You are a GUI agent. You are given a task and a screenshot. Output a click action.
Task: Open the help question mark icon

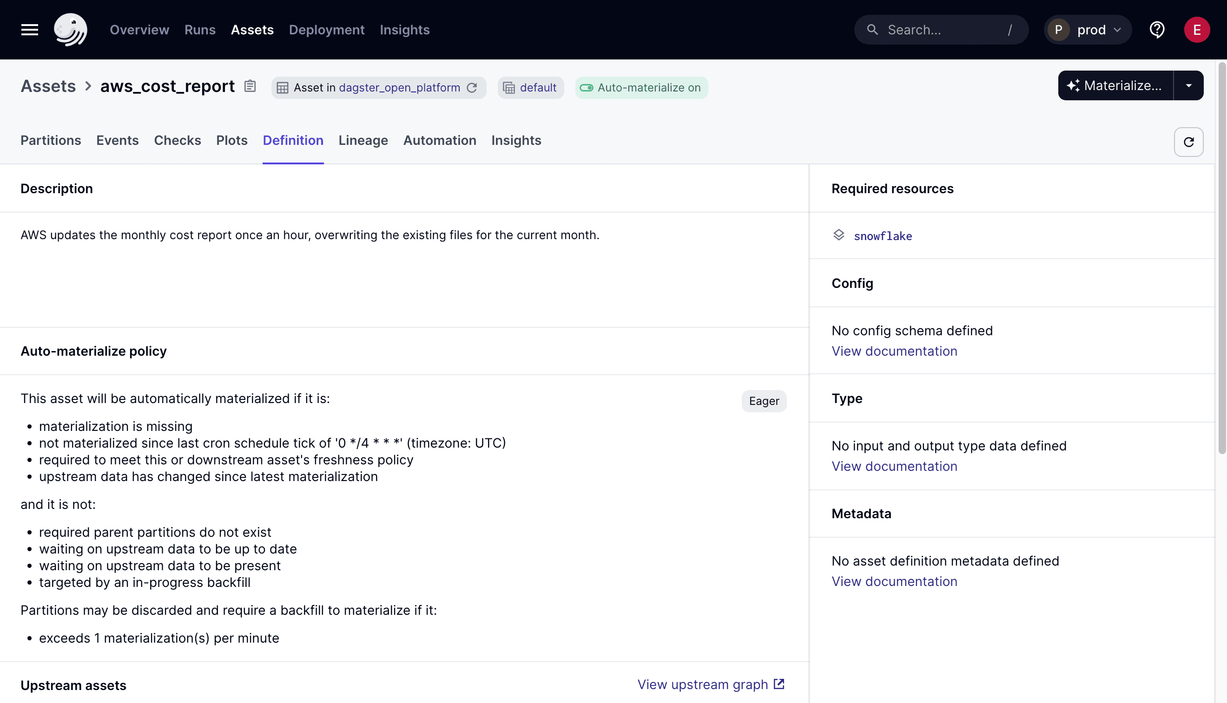(1157, 29)
